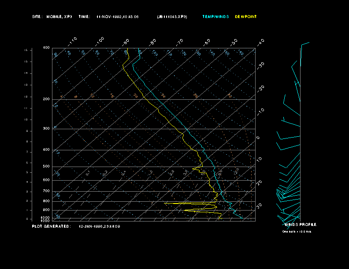This screenshot has height=269, width=349.
Task: Click the 700 pressure level label
Action: (x=46, y=191)
